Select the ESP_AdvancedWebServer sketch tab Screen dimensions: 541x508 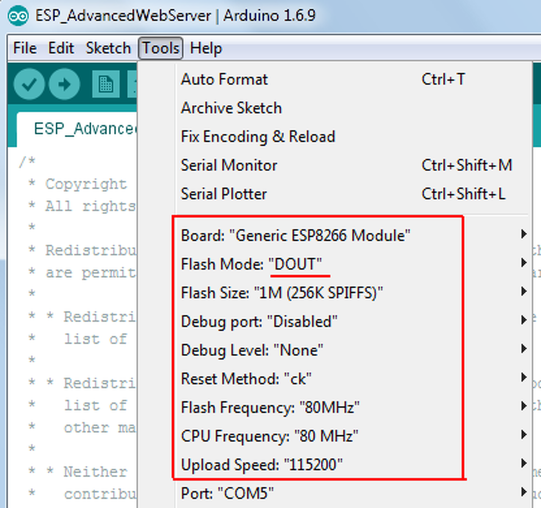tap(77, 129)
